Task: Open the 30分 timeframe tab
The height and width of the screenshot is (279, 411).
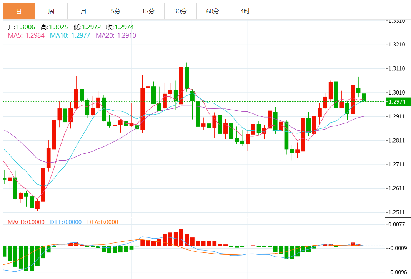Action: (180, 11)
